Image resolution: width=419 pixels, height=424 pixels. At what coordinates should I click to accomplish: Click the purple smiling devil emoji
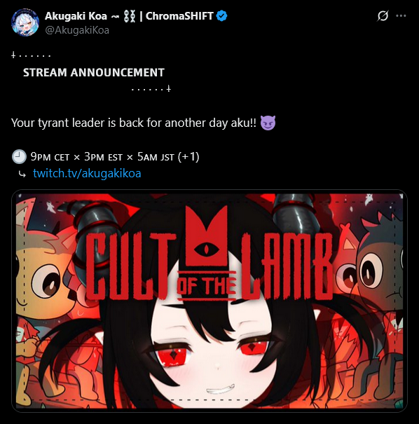click(268, 123)
